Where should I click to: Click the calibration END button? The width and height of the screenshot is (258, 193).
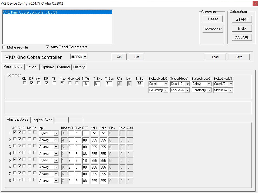[x=242, y=28]
